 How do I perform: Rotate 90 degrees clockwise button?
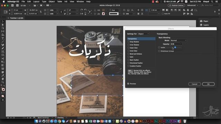pyautogui.click(x=81, y=10)
